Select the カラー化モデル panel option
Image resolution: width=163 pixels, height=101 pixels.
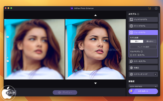[x=143, y=61]
